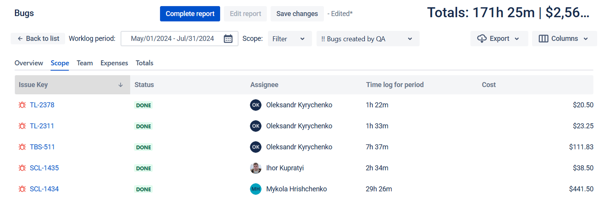Open issue link TBS-511
606x202 pixels.
(42, 147)
